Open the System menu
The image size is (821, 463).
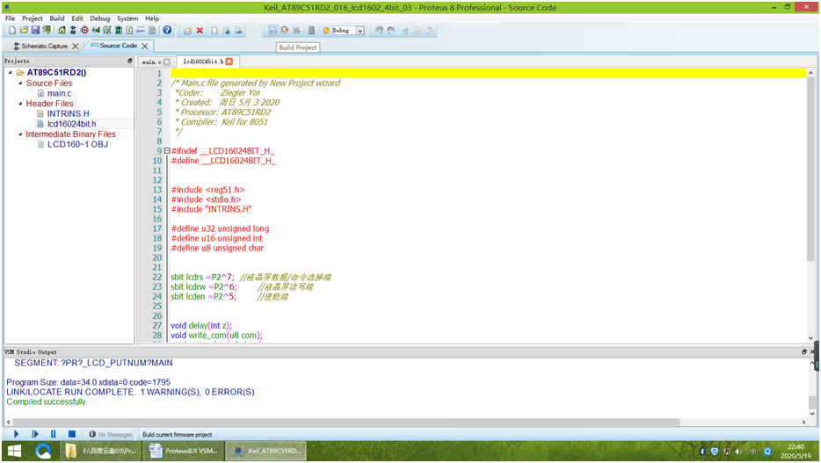tap(127, 18)
